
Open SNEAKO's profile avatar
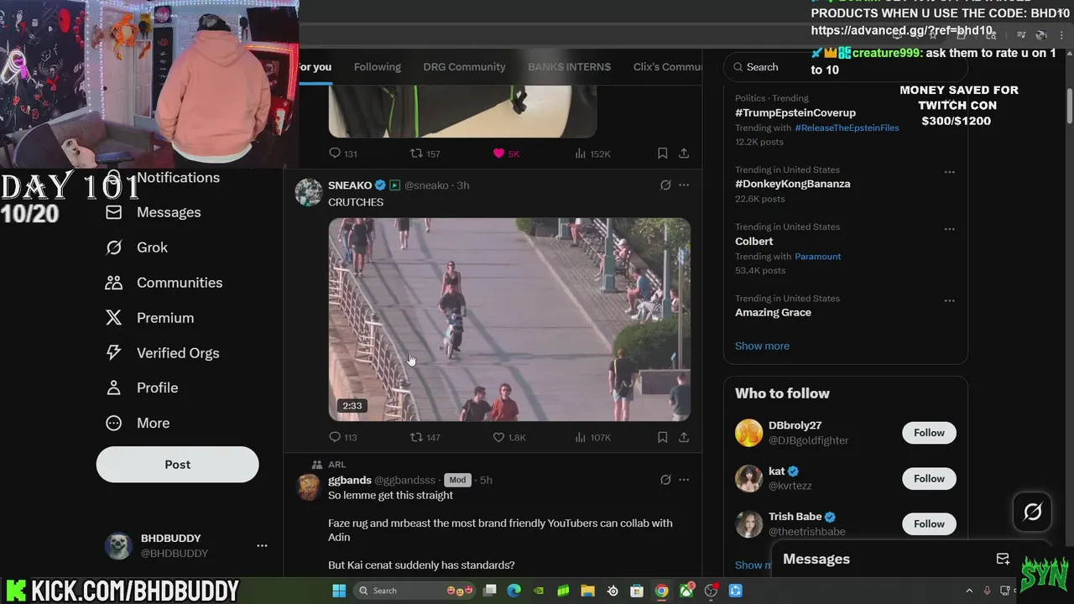[x=309, y=192]
